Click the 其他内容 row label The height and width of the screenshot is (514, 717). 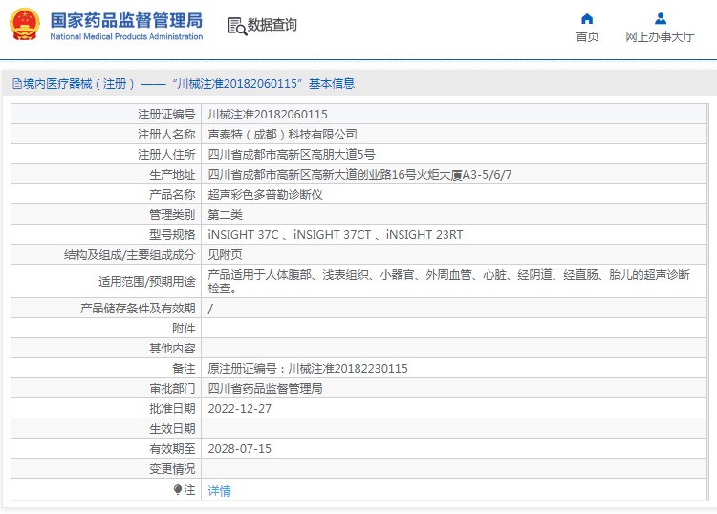(172, 348)
